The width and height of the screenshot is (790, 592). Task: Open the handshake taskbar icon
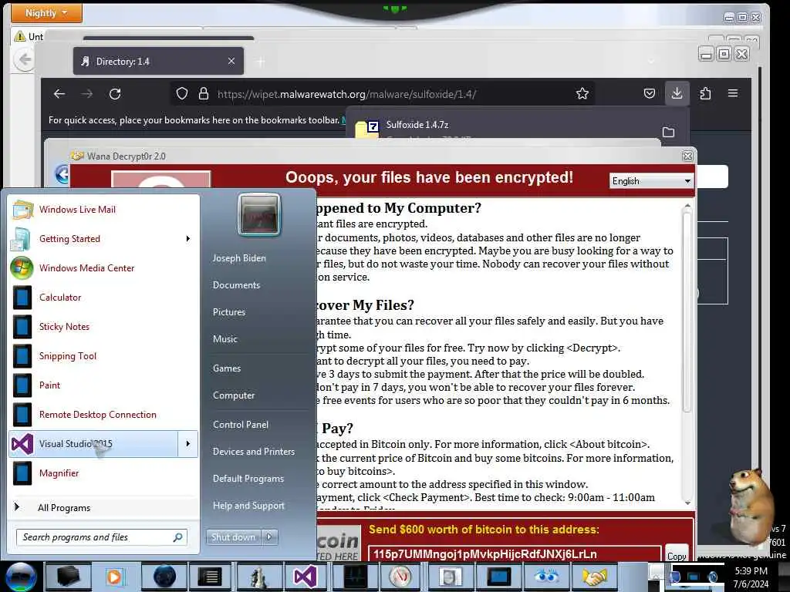click(595, 577)
